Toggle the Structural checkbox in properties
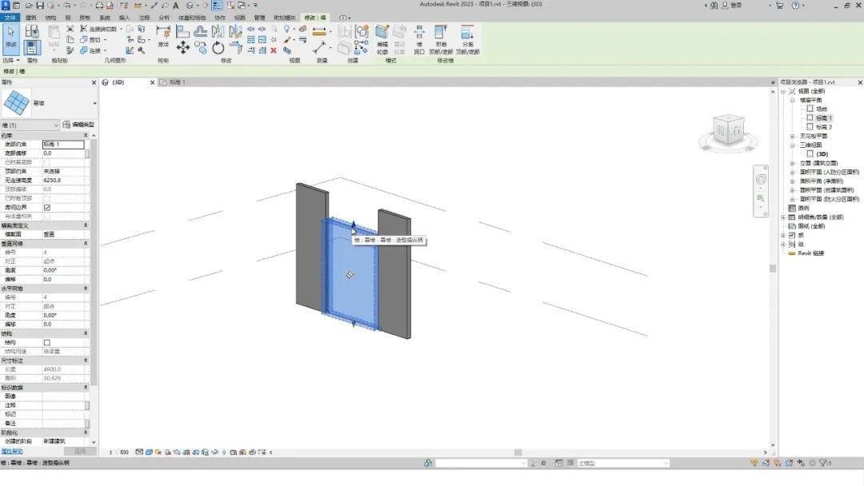864x486 pixels. (47, 342)
